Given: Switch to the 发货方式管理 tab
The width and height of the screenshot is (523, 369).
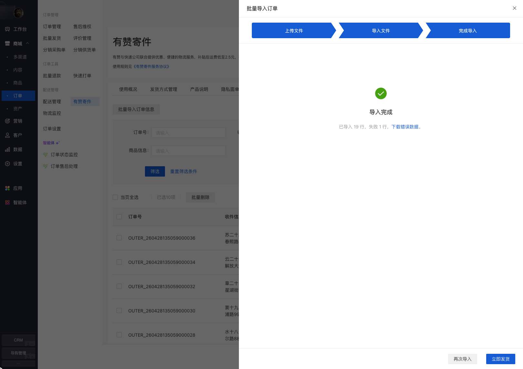Looking at the screenshot, I should point(163,89).
